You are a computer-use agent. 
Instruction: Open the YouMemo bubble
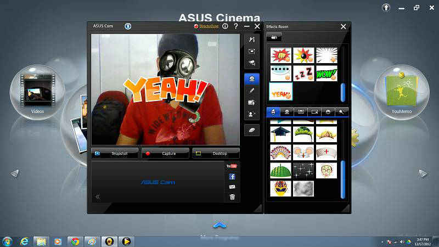click(402, 92)
